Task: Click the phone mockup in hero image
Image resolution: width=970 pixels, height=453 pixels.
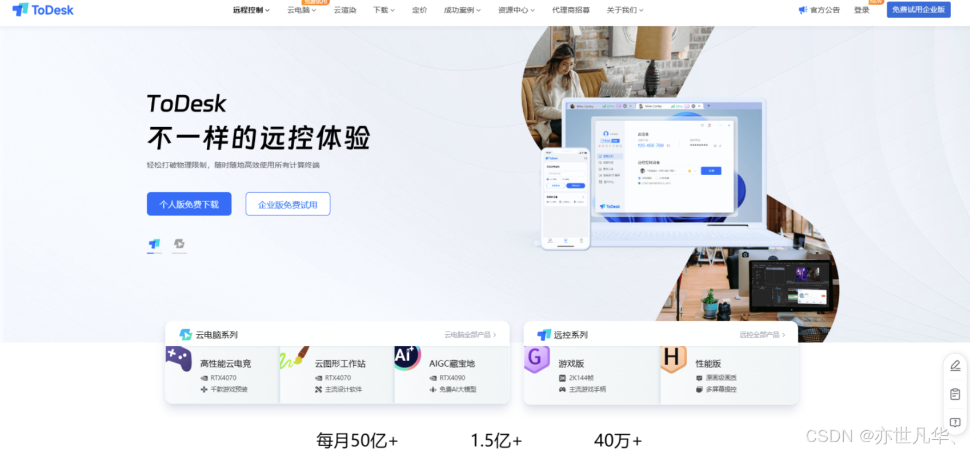Action: point(566,199)
